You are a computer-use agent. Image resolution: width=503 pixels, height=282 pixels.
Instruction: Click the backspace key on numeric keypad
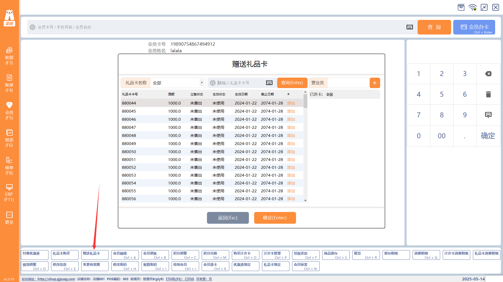tap(488, 74)
